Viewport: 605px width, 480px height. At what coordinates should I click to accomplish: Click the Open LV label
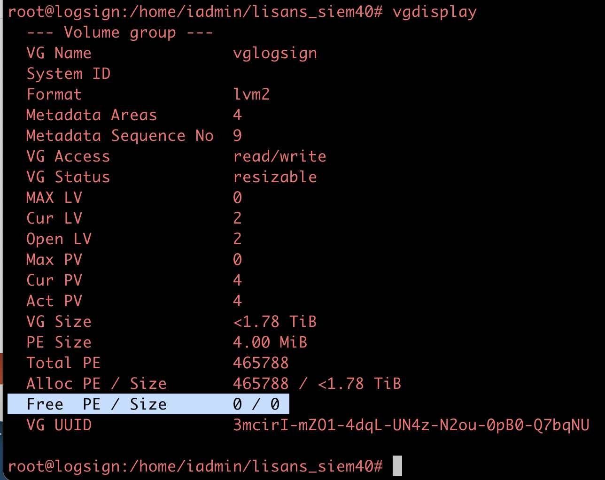coord(59,239)
